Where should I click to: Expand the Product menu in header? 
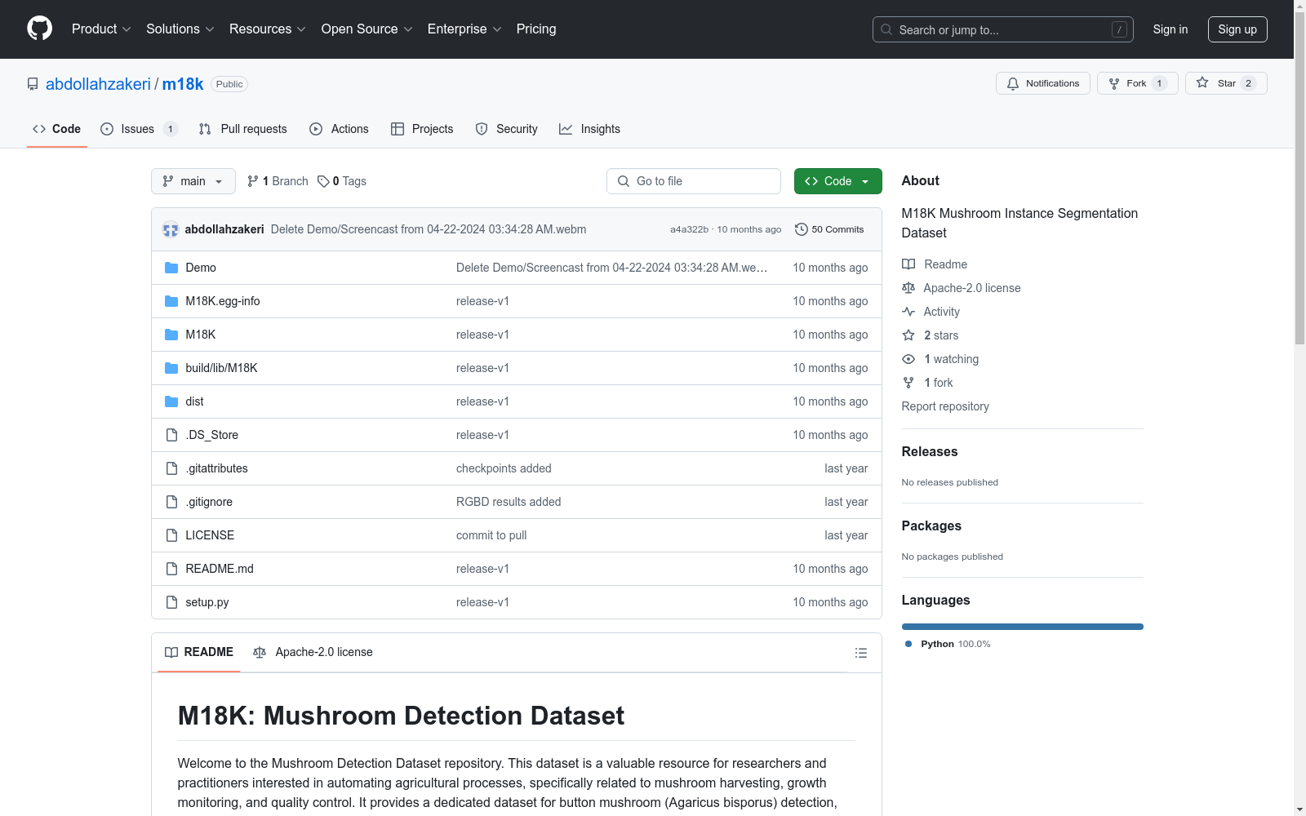101,29
